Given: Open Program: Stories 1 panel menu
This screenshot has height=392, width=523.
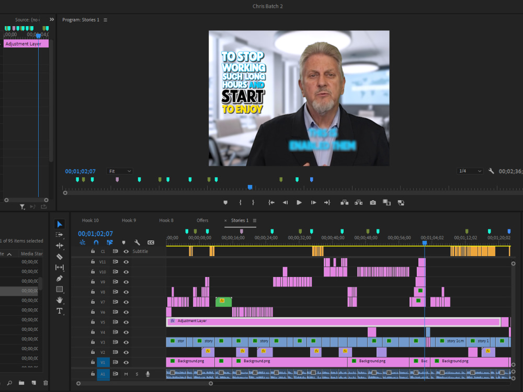Looking at the screenshot, I should tap(106, 20).
